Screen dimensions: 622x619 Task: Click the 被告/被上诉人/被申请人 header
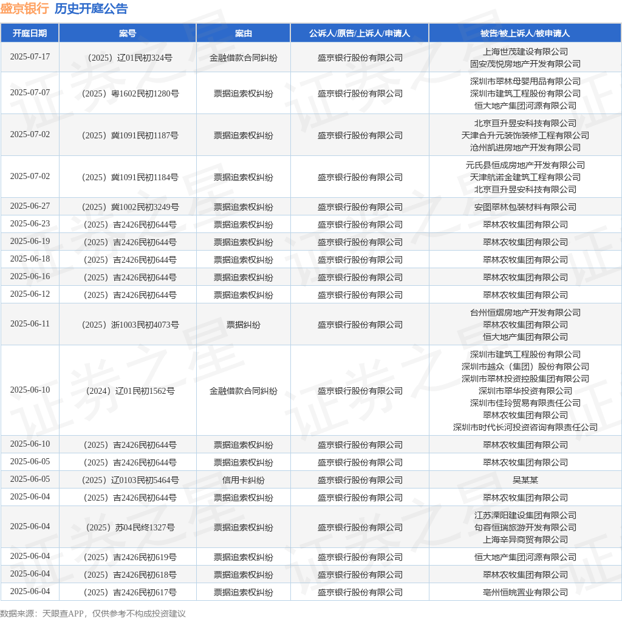tap(525, 33)
